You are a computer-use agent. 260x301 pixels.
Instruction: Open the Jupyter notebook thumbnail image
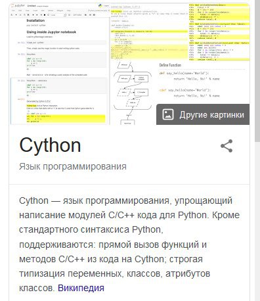59,64
